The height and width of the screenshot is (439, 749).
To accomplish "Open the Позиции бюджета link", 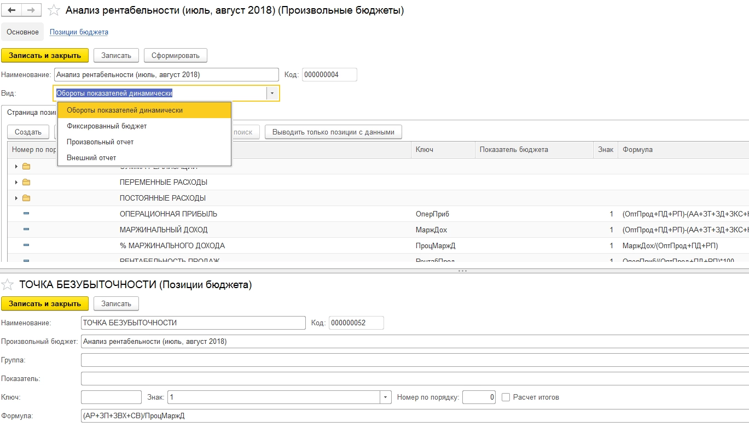I will tap(79, 32).
